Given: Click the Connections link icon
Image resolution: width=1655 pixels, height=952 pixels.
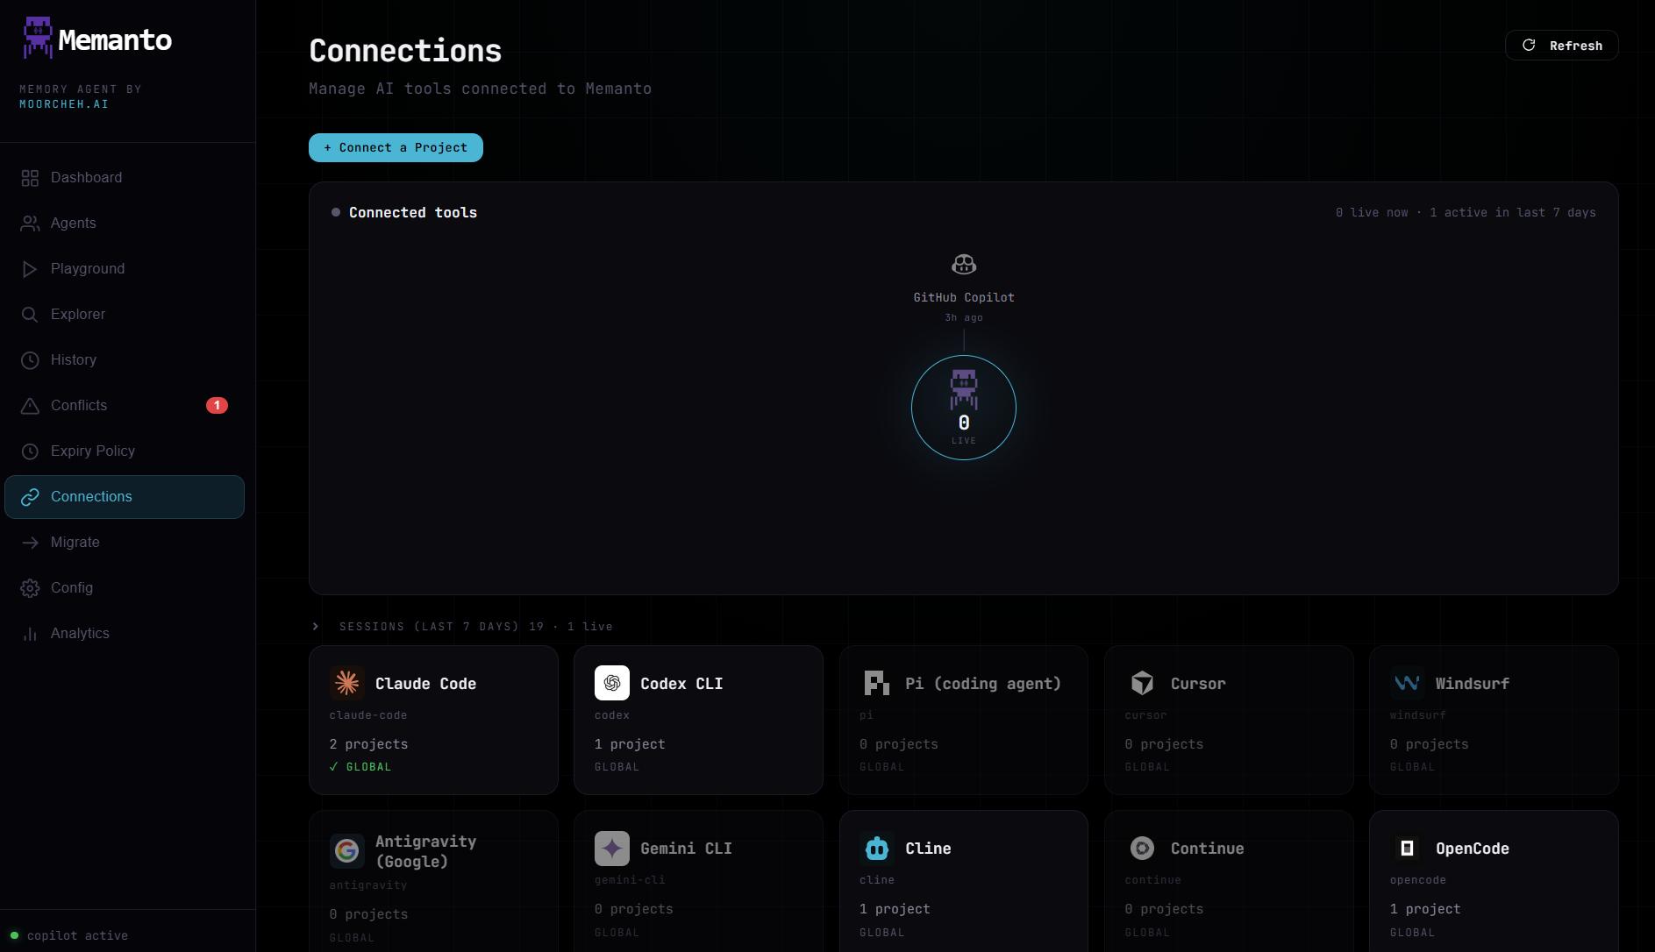Looking at the screenshot, I should (x=30, y=497).
